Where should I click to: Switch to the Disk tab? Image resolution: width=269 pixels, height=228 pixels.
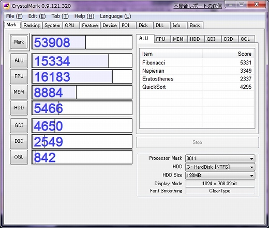pos(144,25)
